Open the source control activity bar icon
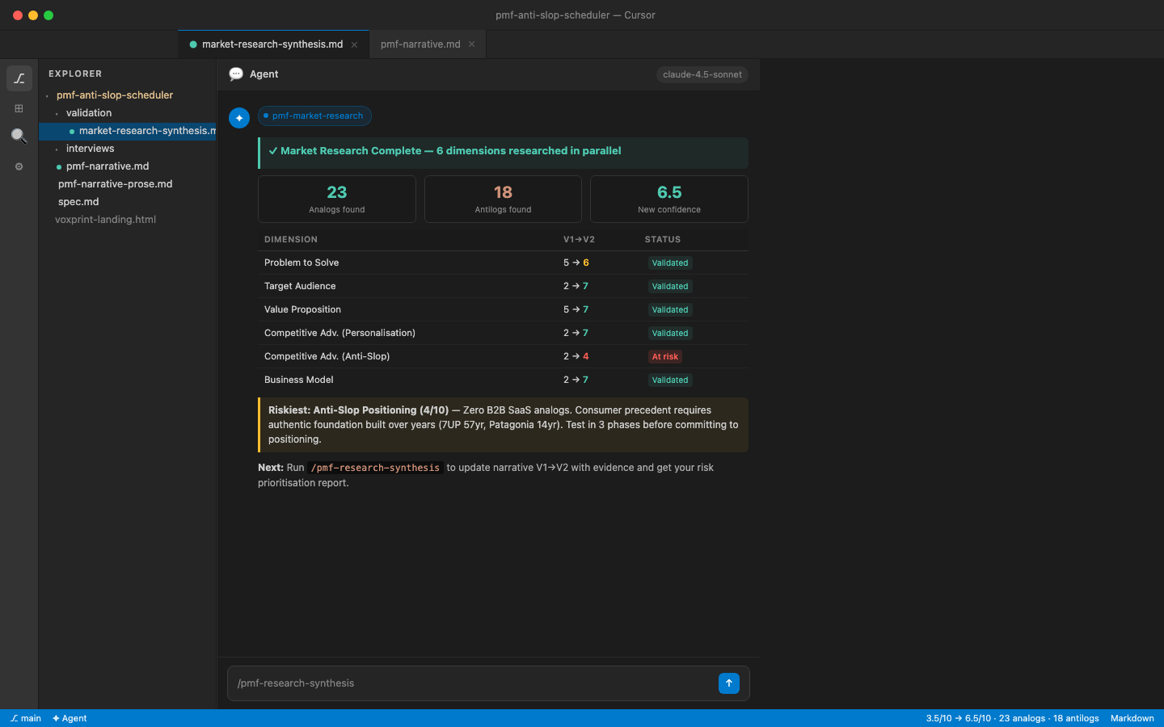Image resolution: width=1164 pixels, height=727 pixels. point(19,78)
